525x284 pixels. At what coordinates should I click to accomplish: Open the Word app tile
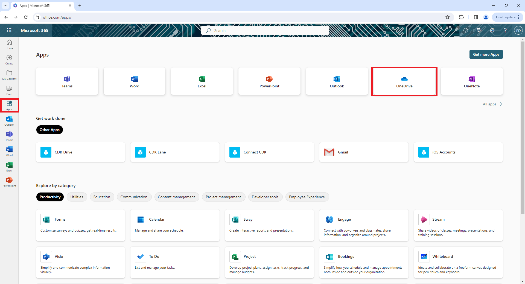(135, 81)
